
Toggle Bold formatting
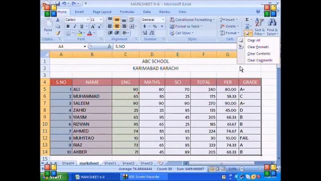[x=68, y=27]
